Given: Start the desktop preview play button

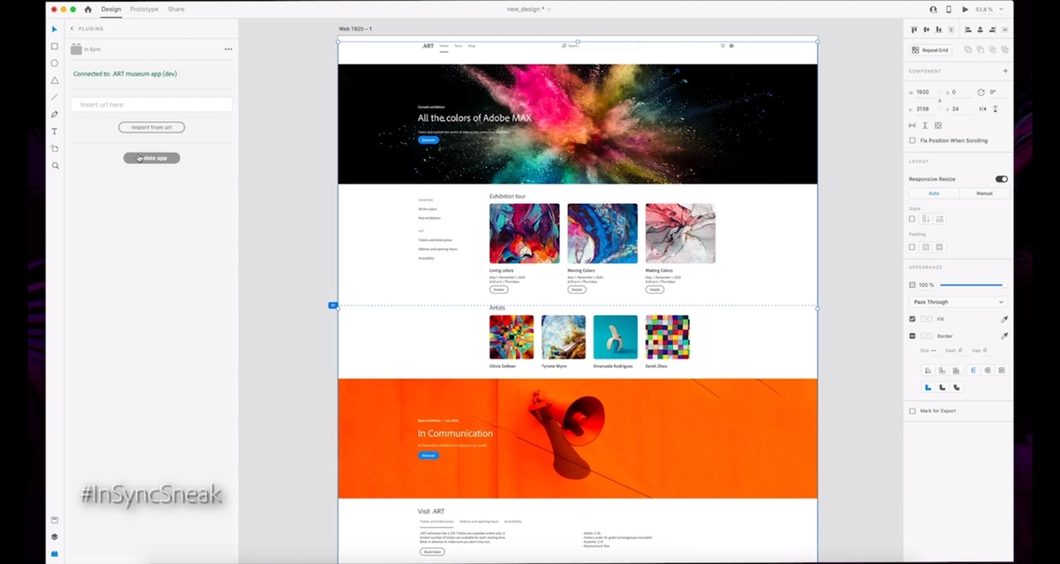Looking at the screenshot, I should [x=965, y=9].
